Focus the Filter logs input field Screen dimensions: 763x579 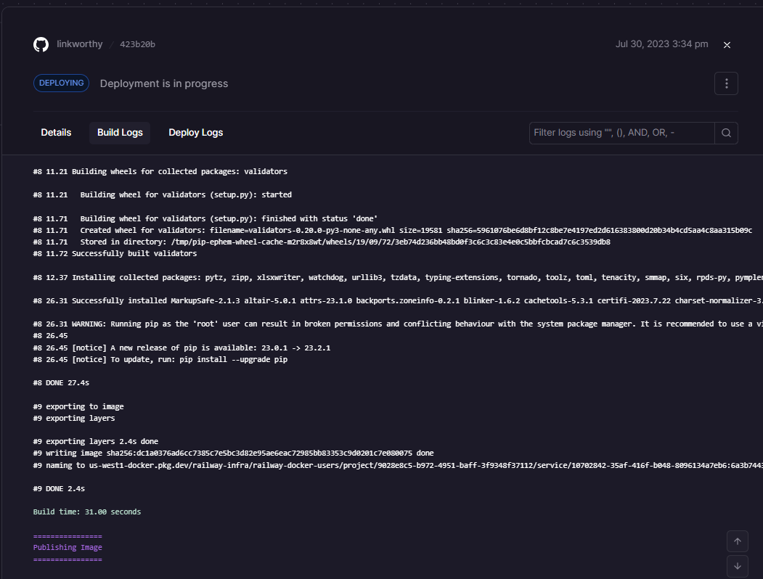pos(621,133)
